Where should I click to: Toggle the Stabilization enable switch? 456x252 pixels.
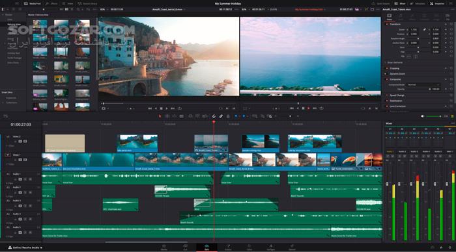387,101
